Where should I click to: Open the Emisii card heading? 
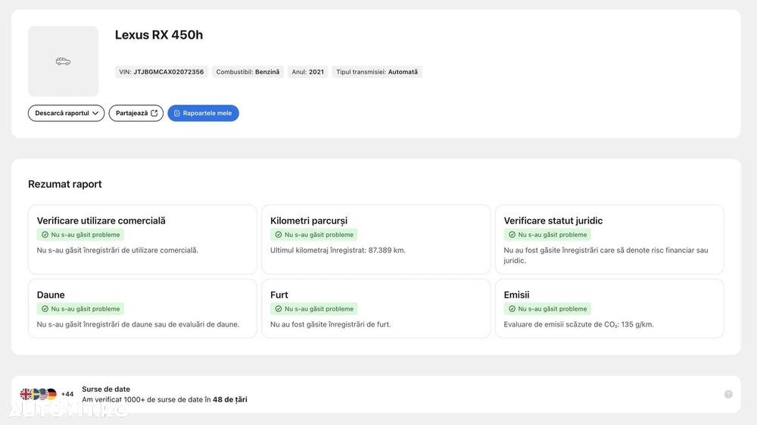pyautogui.click(x=516, y=295)
